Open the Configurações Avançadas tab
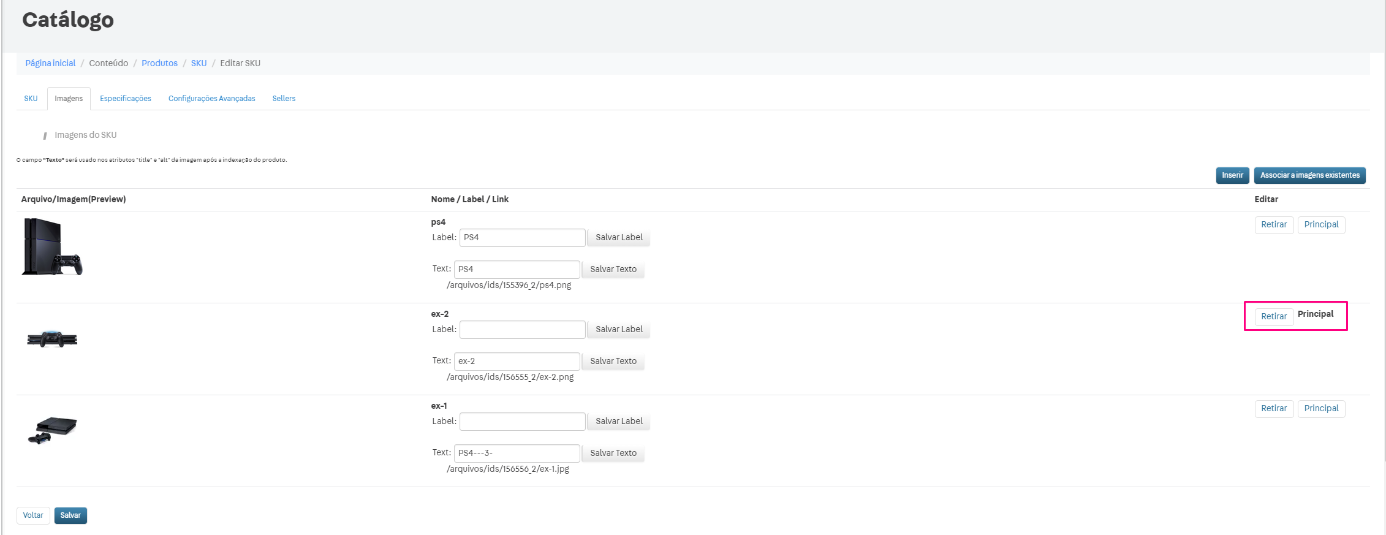Viewport: 1386px width, 535px height. coord(211,99)
